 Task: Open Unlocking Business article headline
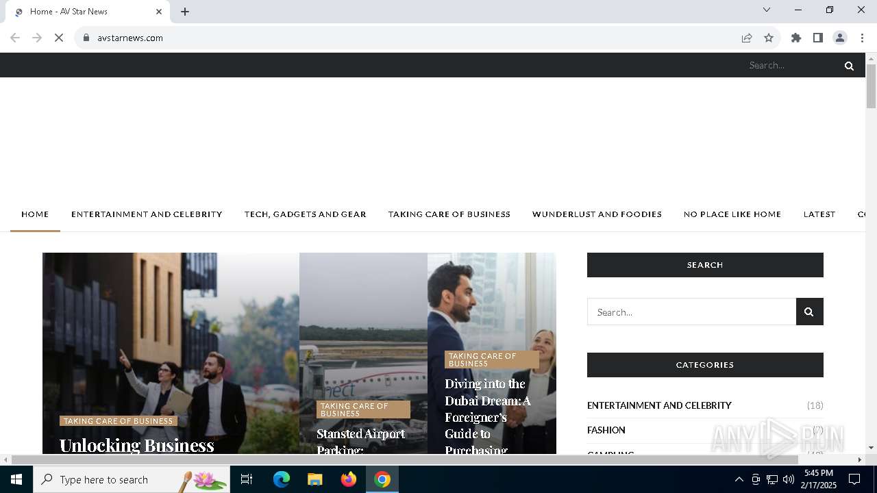tap(137, 445)
